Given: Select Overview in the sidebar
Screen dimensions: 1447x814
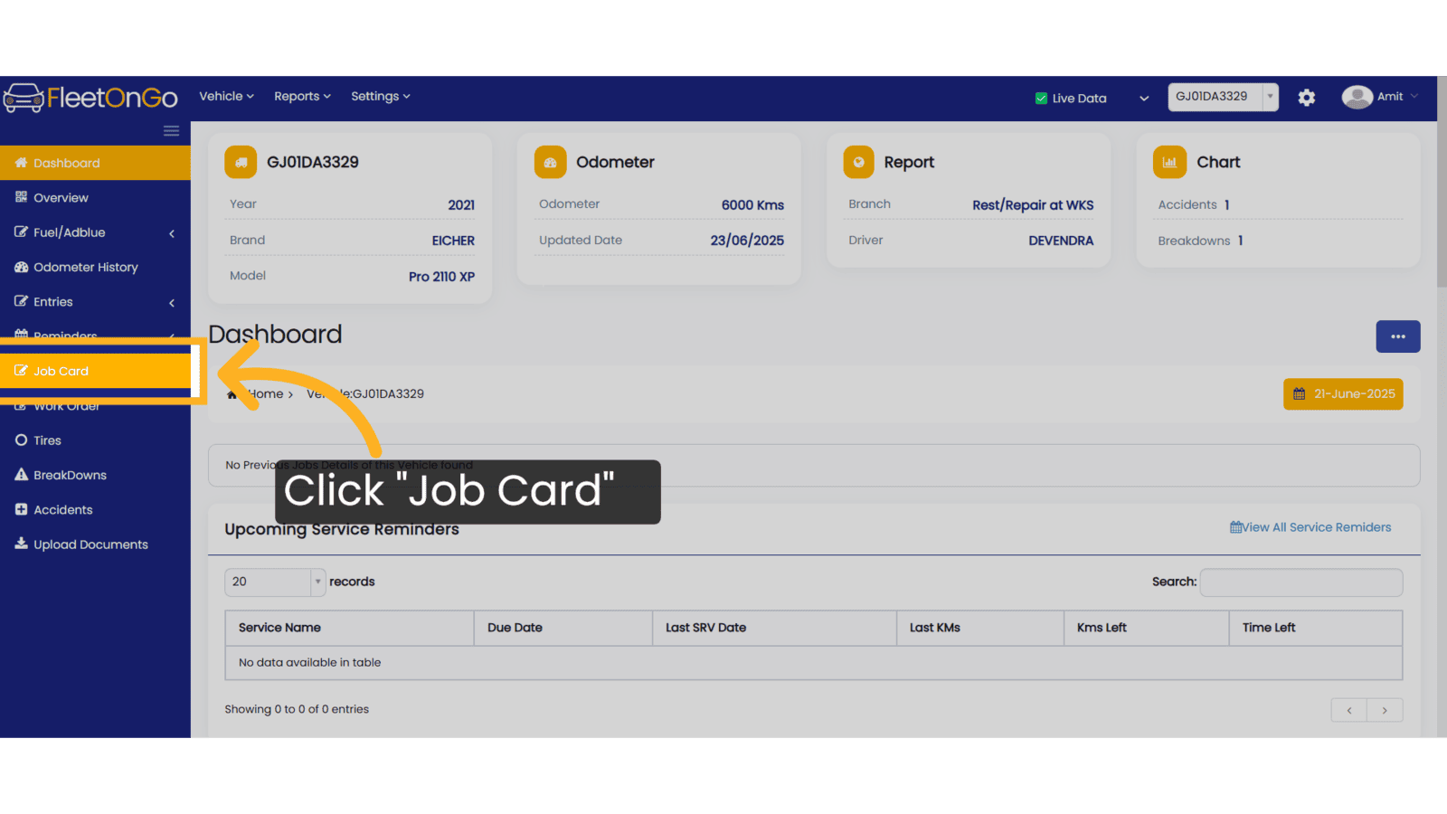Looking at the screenshot, I should 95,197.
